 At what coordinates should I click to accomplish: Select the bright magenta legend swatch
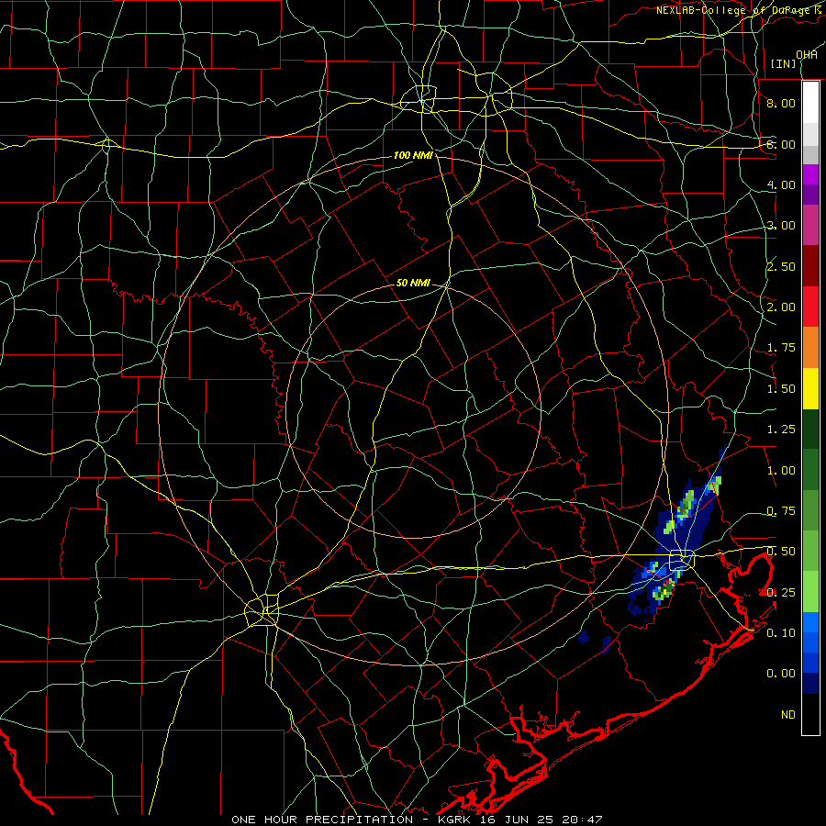tap(810, 174)
